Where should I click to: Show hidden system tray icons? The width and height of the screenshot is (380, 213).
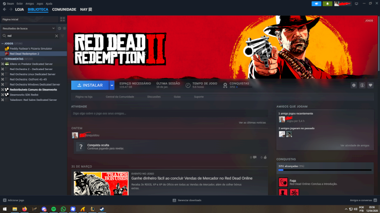(x=346, y=209)
